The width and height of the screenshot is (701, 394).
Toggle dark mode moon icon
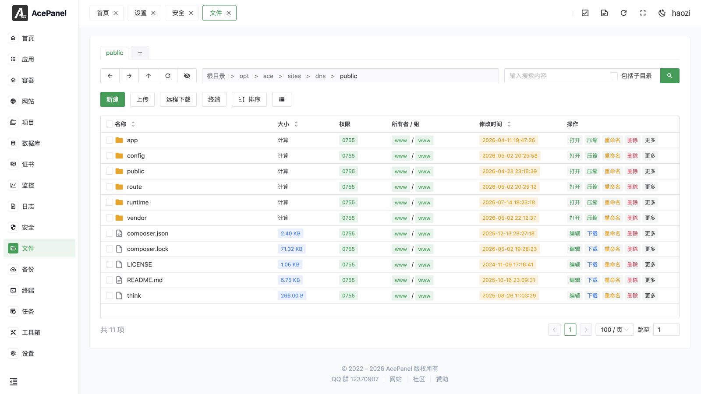662,13
